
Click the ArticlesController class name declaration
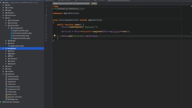(69, 20)
